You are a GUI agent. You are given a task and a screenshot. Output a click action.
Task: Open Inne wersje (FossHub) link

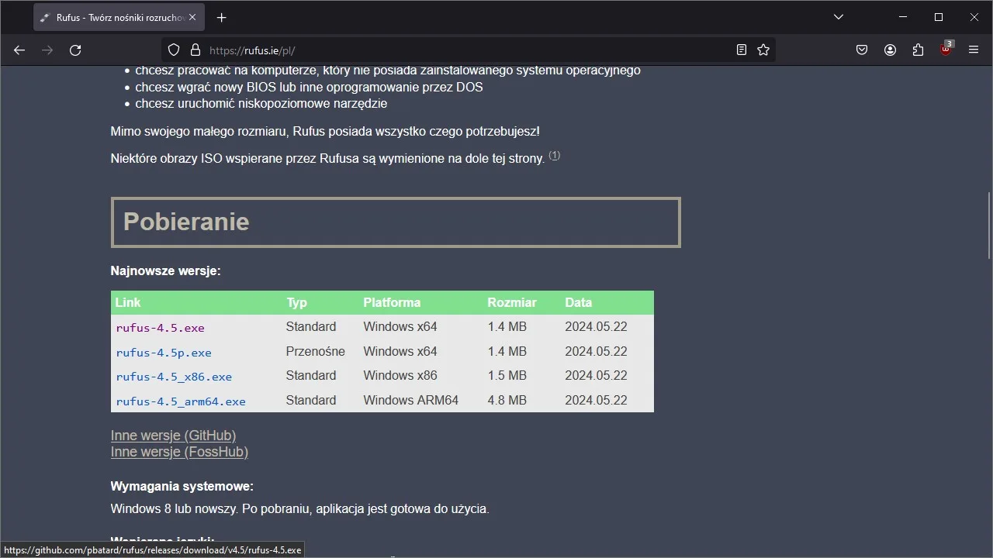(x=179, y=452)
